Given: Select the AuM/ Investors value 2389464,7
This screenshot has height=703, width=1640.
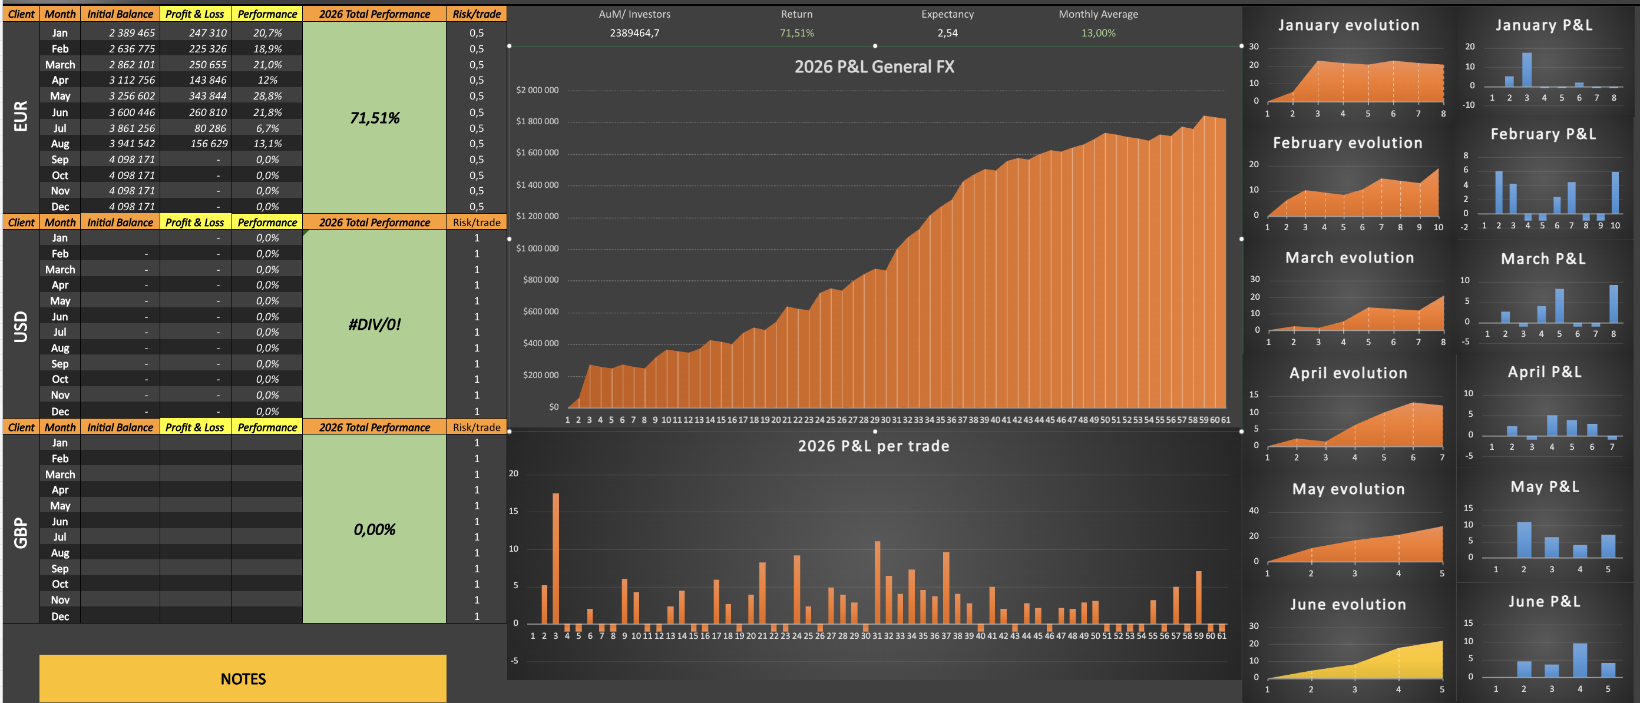Looking at the screenshot, I should coord(635,32).
